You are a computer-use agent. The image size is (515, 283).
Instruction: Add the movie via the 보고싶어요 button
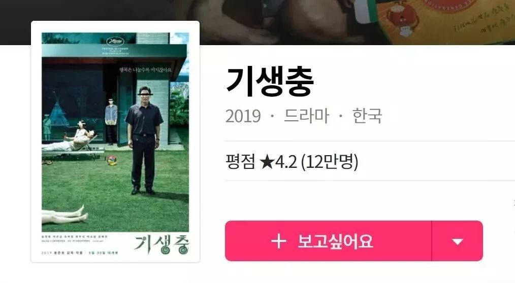click(328, 241)
